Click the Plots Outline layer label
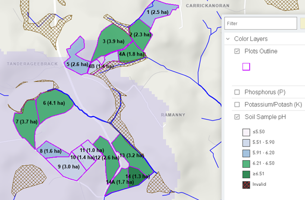The image size is (305, 200). click(261, 51)
